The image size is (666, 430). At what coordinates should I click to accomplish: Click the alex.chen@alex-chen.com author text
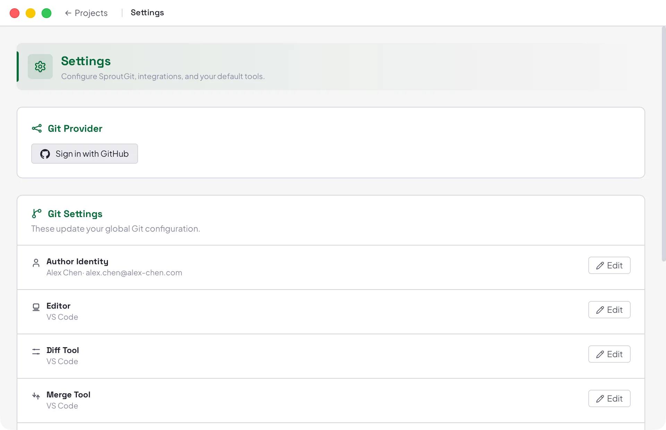point(134,273)
